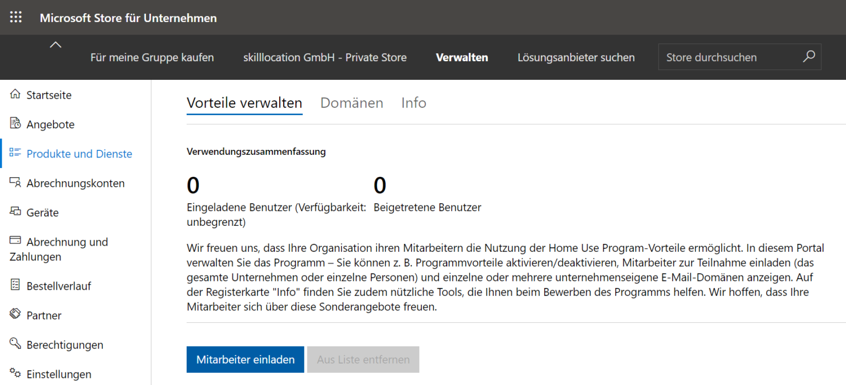Click the Beigetretene Benutzer count of 0

coord(379,186)
